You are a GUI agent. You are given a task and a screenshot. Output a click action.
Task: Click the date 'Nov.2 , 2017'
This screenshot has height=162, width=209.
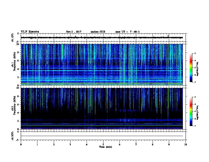[74, 32]
